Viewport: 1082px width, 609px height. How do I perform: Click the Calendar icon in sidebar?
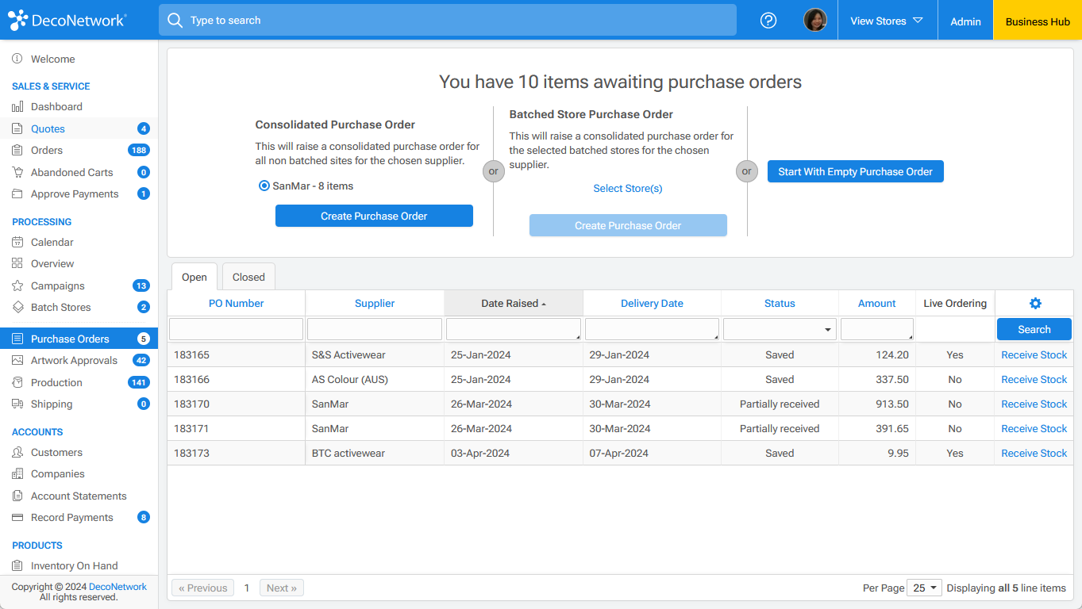coord(17,242)
